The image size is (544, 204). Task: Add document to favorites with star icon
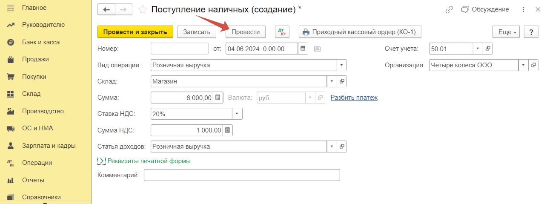point(143,9)
